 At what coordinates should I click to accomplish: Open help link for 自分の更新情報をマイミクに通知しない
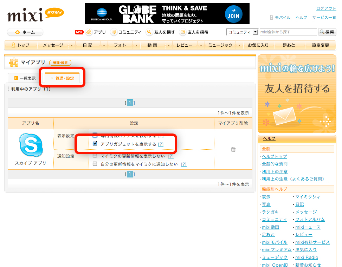(x=183, y=164)
